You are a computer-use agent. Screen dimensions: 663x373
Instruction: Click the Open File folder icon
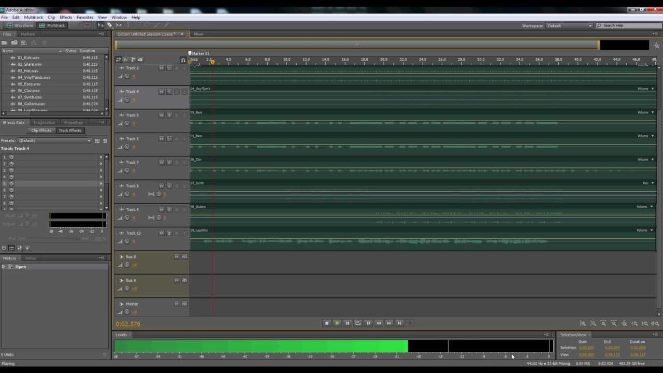[x=4, y=42]
